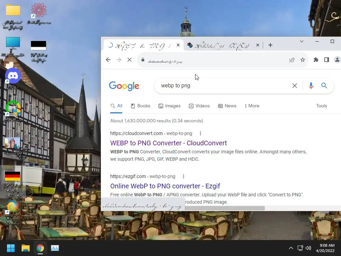Image resolution: width=341 pixels, height=256 pixels.
Task: Open the Chrome extensions puzzle icon
Action: pos(316,60)
